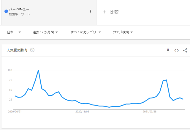The height and width of the screenshot is (130, 190).
Task: Click the 人気度の動向 chart title
Action: 17,50
